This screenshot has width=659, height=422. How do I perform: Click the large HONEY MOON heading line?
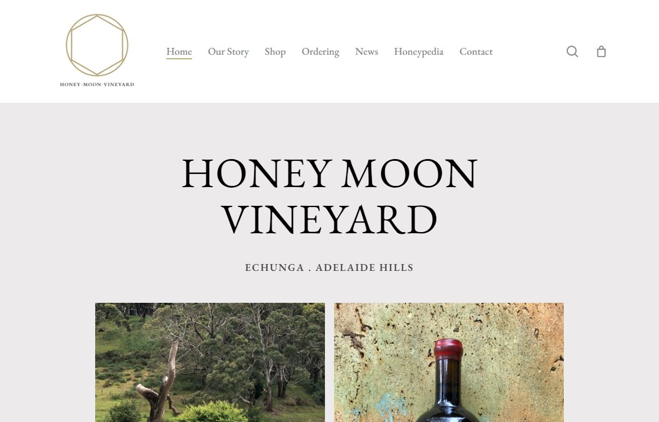329,173
